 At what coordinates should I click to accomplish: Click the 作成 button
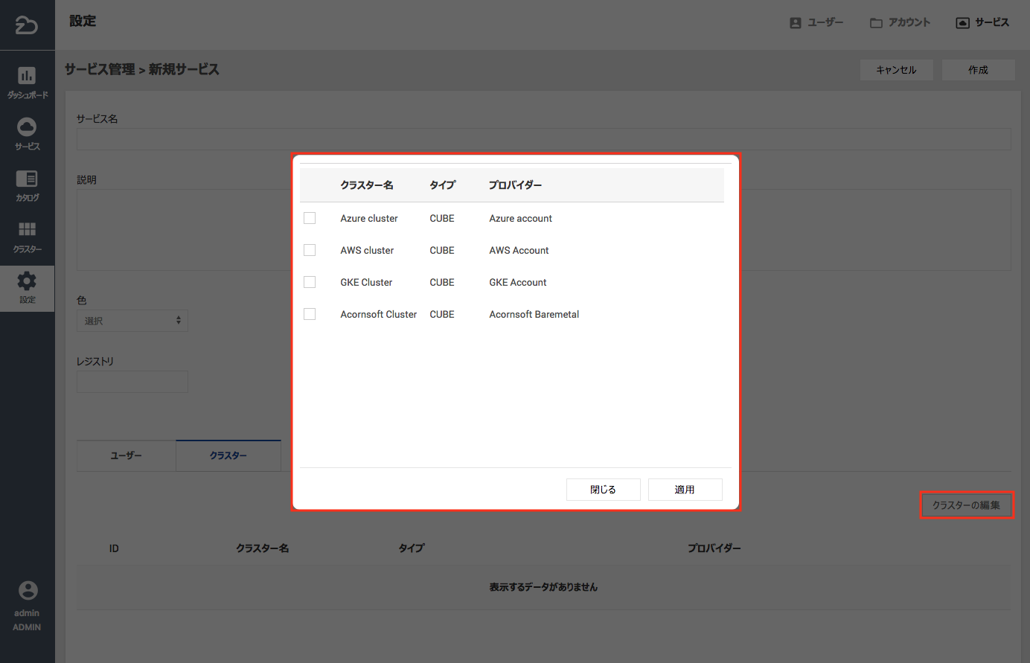(x=978, y=70)
